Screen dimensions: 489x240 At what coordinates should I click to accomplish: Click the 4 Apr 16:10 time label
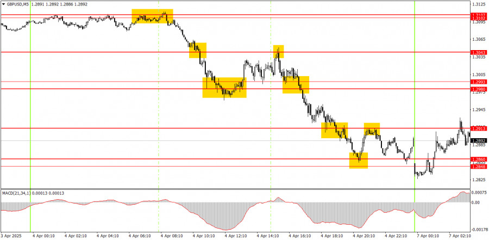coord(300,236)
